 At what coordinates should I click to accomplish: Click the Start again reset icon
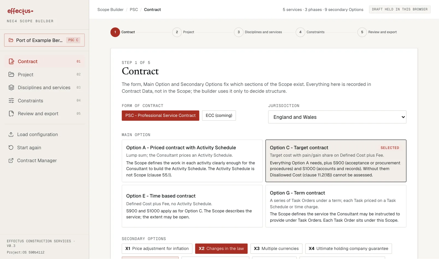(x=11, y=148)
